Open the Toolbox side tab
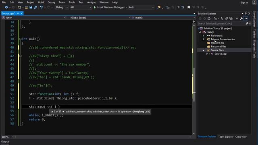 point(254,33)
